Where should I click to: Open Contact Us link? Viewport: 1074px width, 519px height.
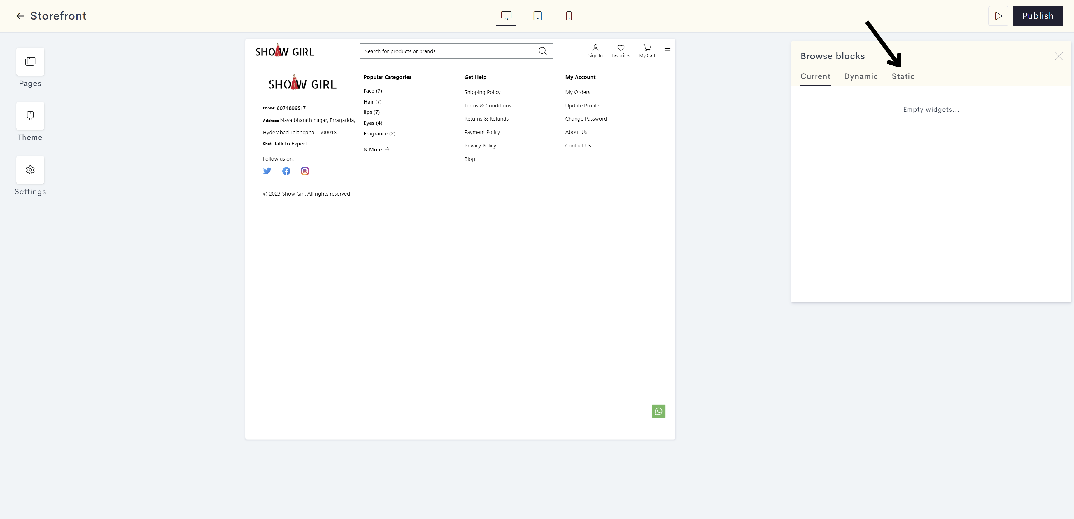click(578, 145)
